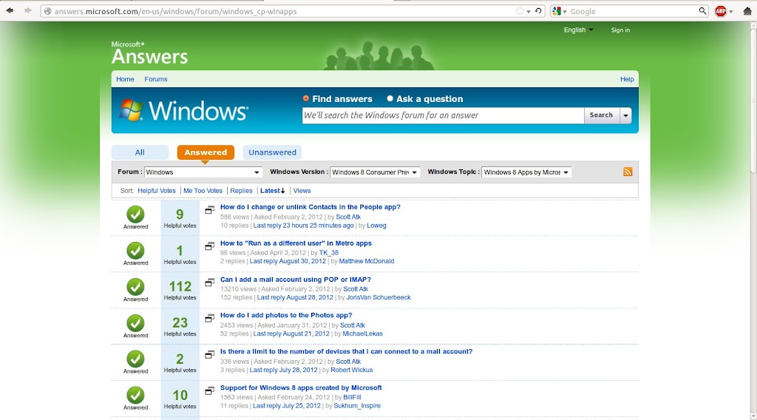The width and height of the screenshot is (757, 420).
Task: Click thread icon beside POP or IMAP question
Action: coord(209,282)
